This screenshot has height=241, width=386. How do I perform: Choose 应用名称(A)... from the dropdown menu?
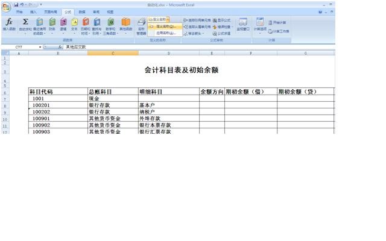pyautogui.click(x=165, y=33)
